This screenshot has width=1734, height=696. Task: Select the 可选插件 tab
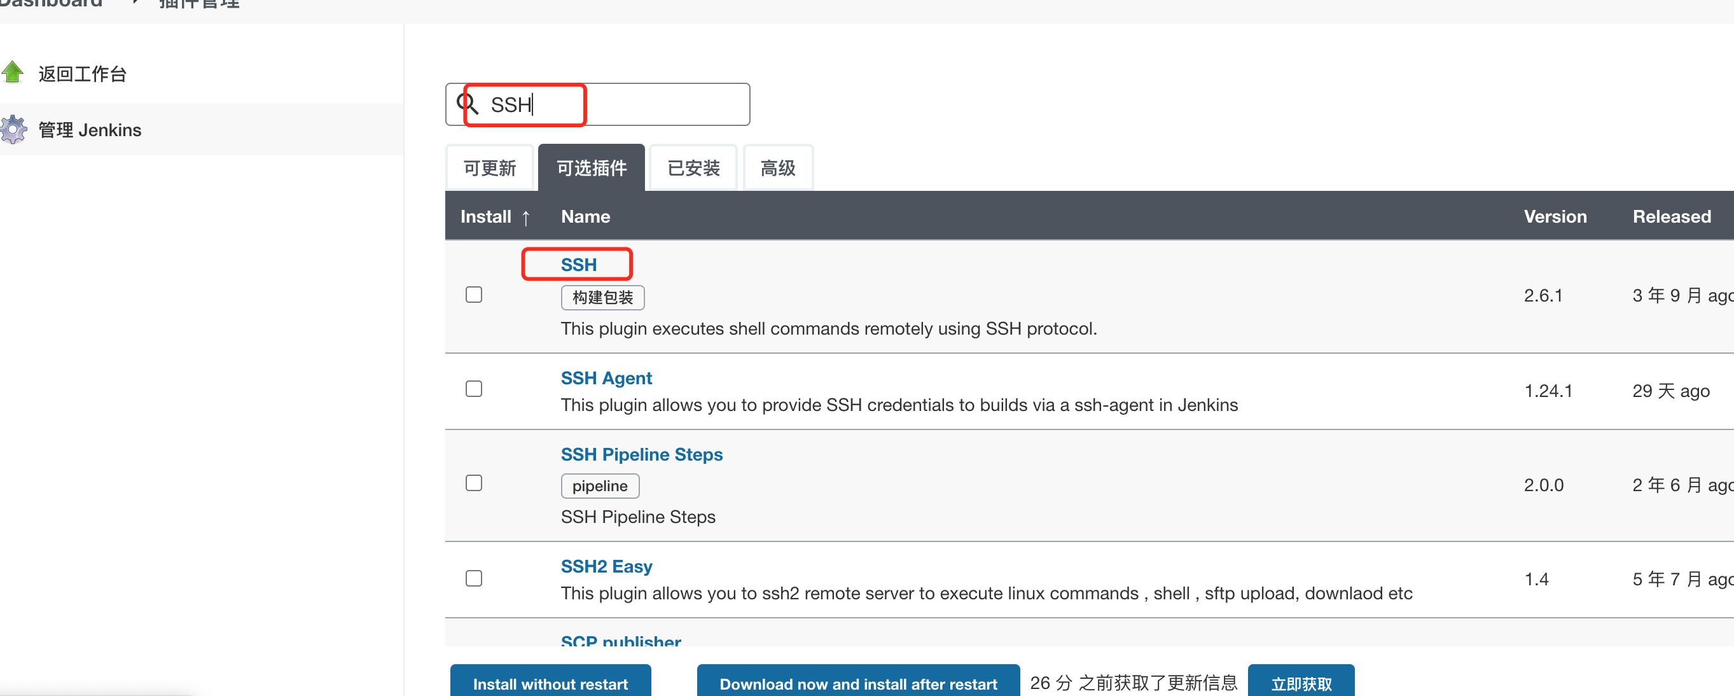coord(591,167)
